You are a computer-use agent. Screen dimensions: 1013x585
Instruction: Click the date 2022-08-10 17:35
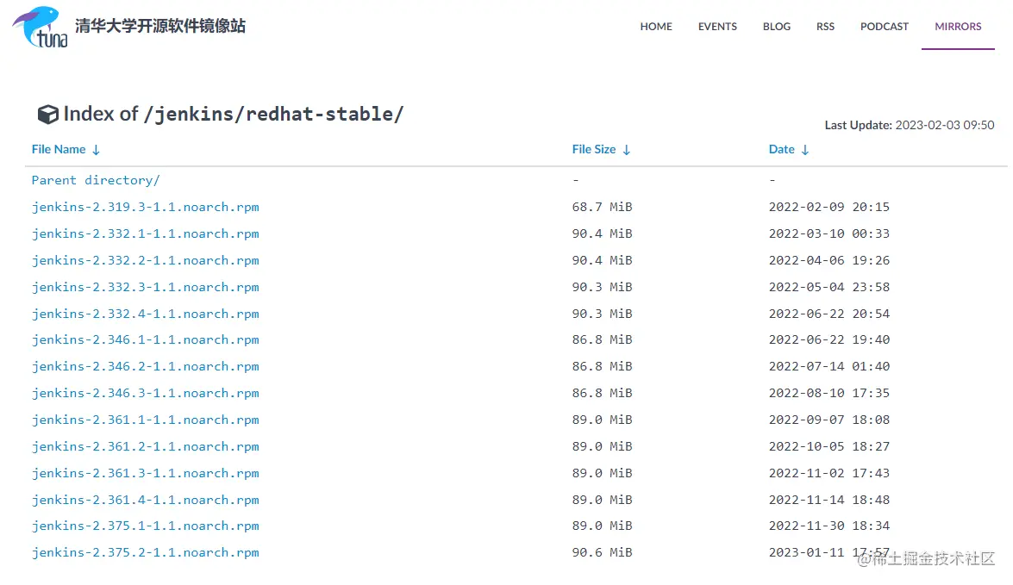click(829, 393)
